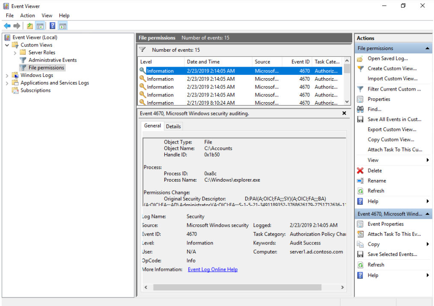Click the Find binoculars icon

tap(360, 109)
